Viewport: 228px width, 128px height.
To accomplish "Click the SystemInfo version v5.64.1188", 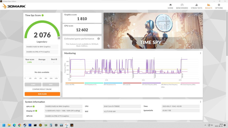I will point(180,110).
